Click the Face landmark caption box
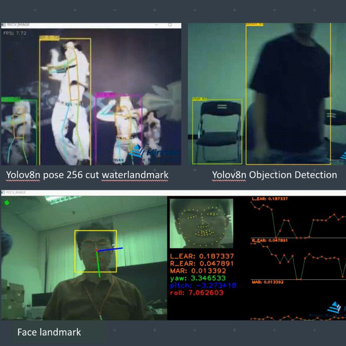 pos(49,333)
